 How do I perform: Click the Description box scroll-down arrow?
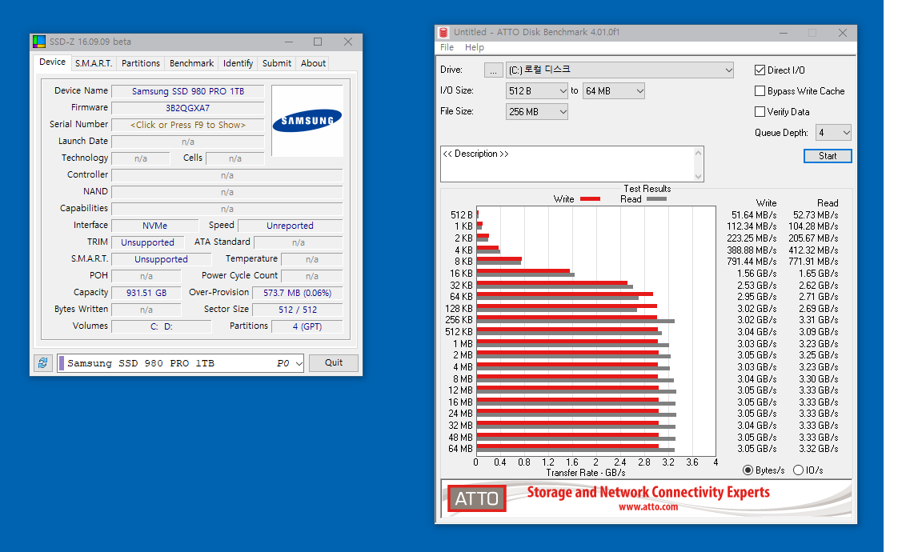(699, 176)
